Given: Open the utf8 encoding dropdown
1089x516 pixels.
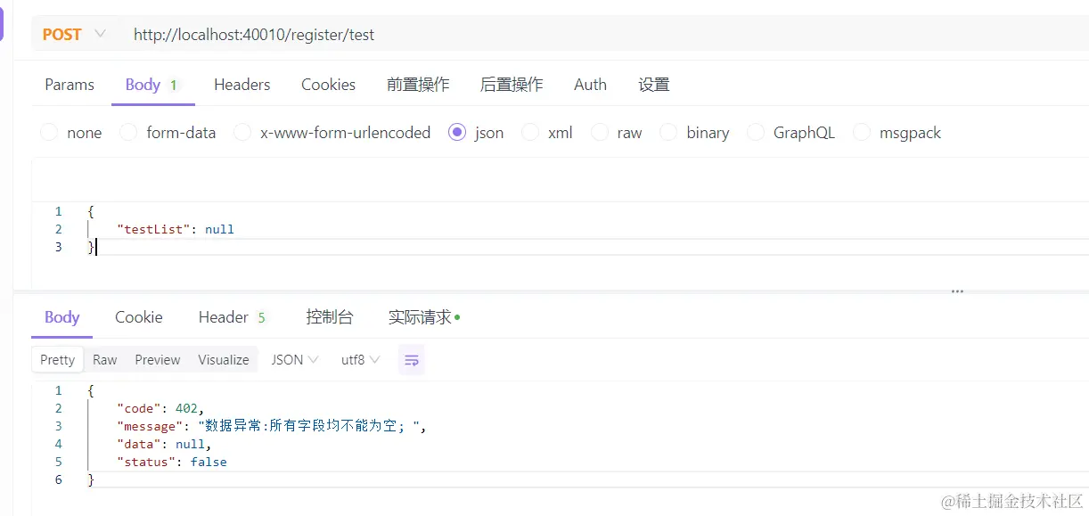Looking at the screenshot, I should [361, 360].
